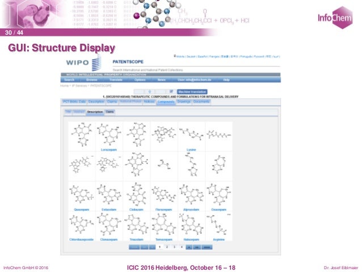362x272 pixels.
Task: Click the small icon left of Machine translation
Action: [x=171, y=92]
